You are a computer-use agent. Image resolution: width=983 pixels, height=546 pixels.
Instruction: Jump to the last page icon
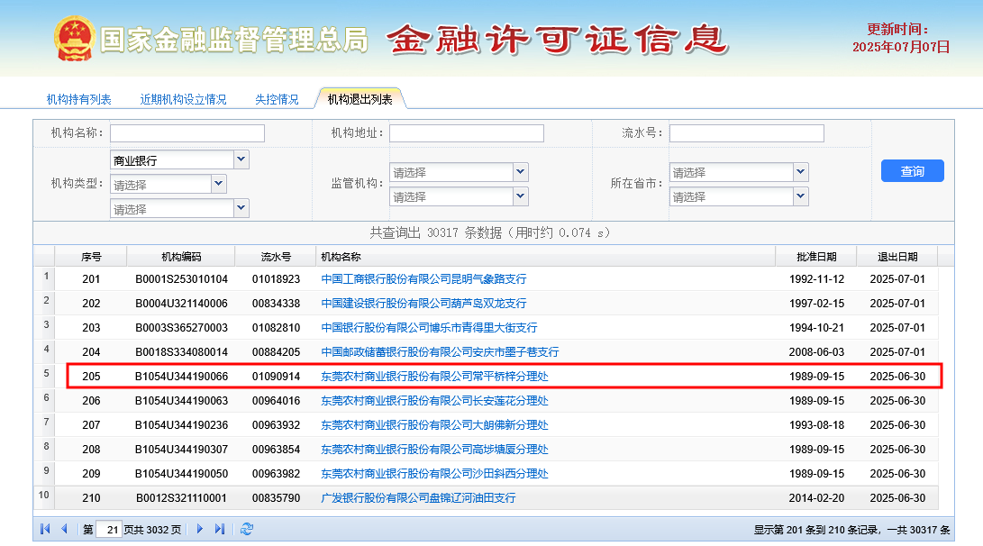pyautogui.click(x=218, y=529)
